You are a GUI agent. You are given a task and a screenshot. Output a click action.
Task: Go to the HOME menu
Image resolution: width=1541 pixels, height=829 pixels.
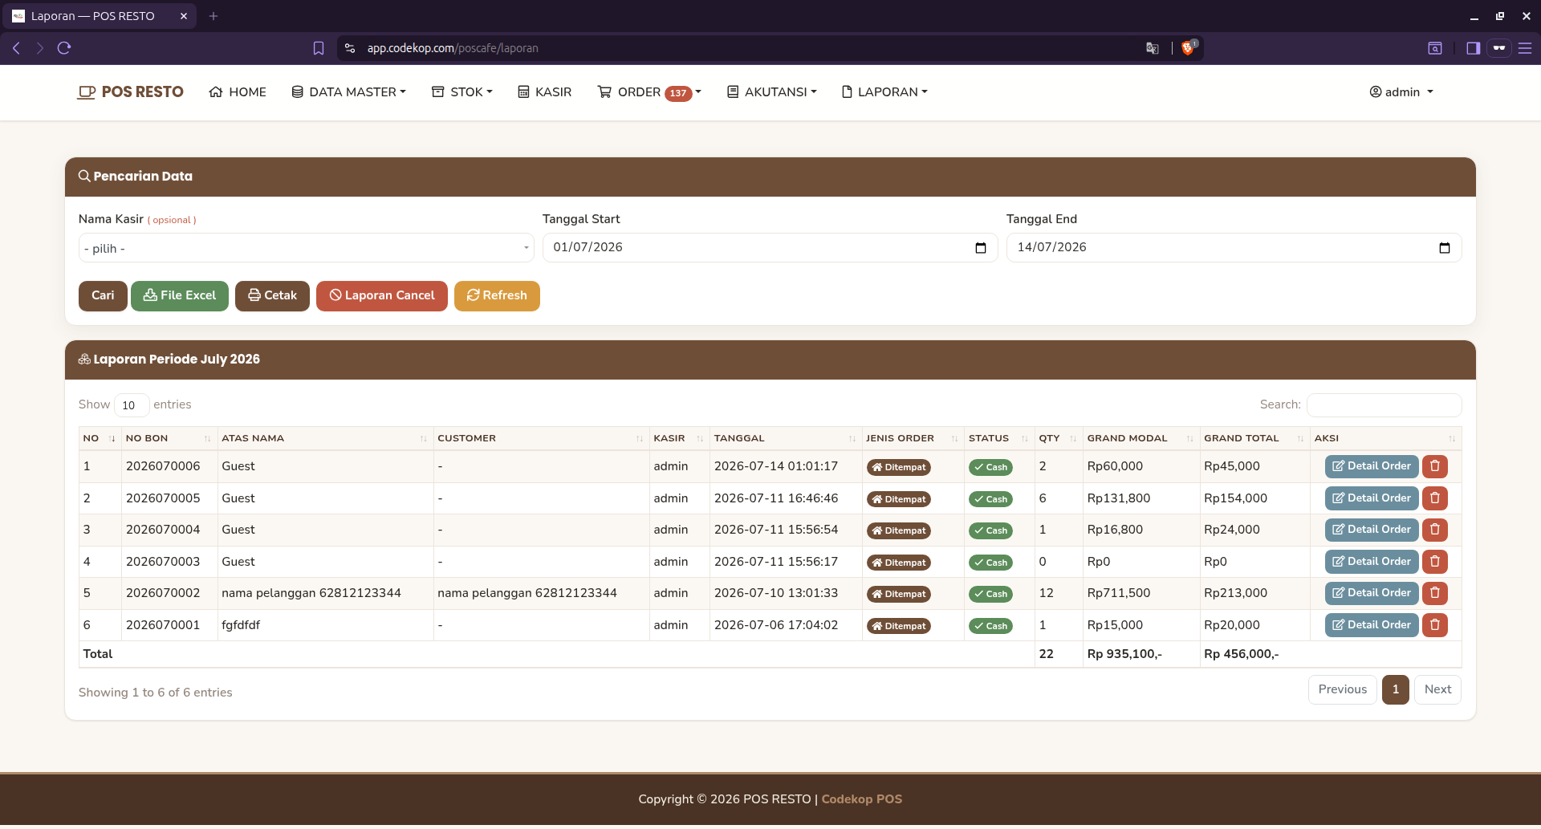[238, 92]
